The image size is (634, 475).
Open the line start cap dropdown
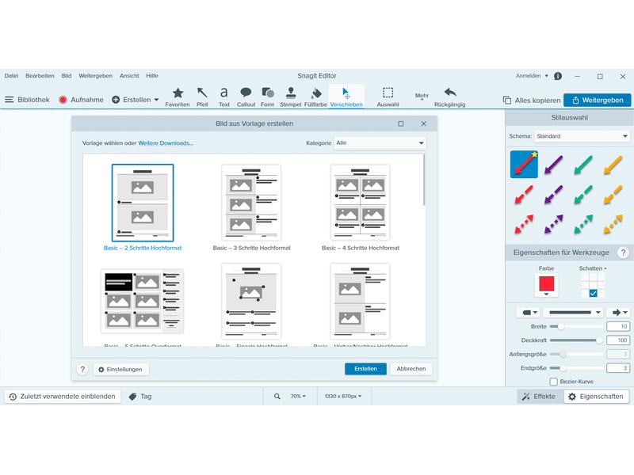529,312
